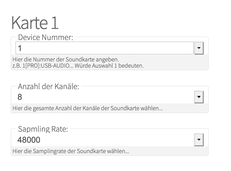Viewport: 231px width, 171px height.
Task: Click the Device Nummer select field
Action: point(104,48)
